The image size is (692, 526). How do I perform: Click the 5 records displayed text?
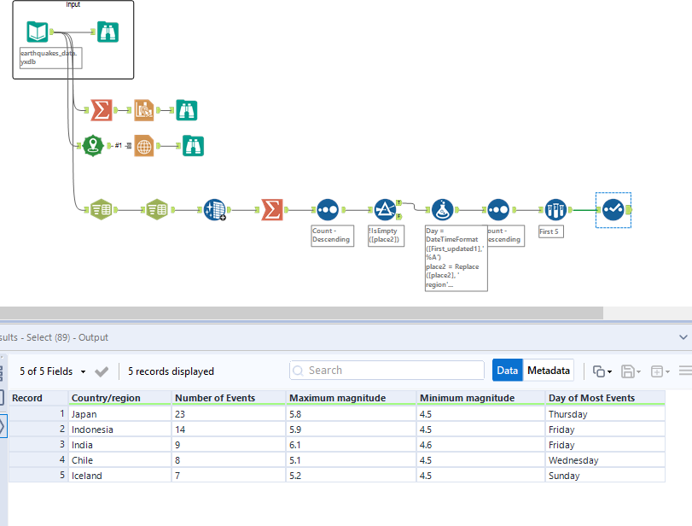[x=171, y=371]
